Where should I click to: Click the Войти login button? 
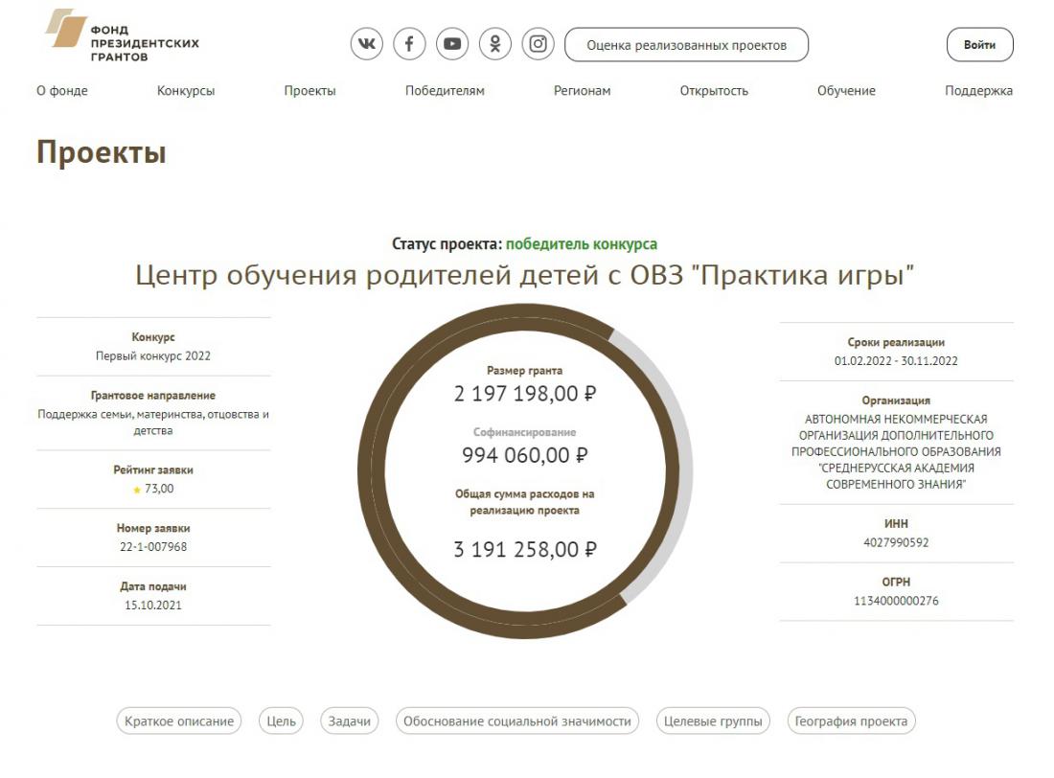click(979, 45)
